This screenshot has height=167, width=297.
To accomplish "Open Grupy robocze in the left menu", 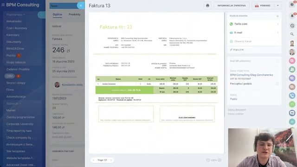I will pyautogui.click(x=16, y=62).
